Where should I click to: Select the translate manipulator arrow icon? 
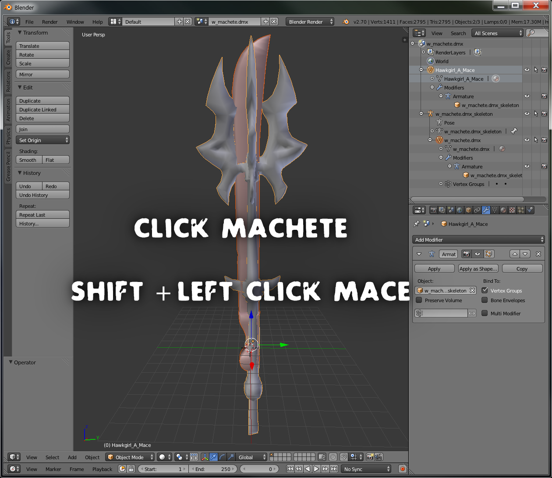213,457
